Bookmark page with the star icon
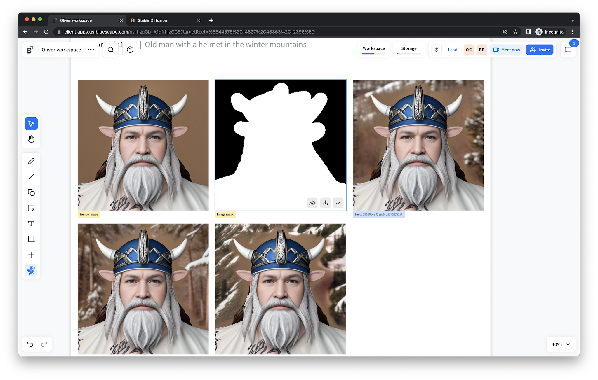598x380 pixels. pyautogui.click(x=515, y=32)
